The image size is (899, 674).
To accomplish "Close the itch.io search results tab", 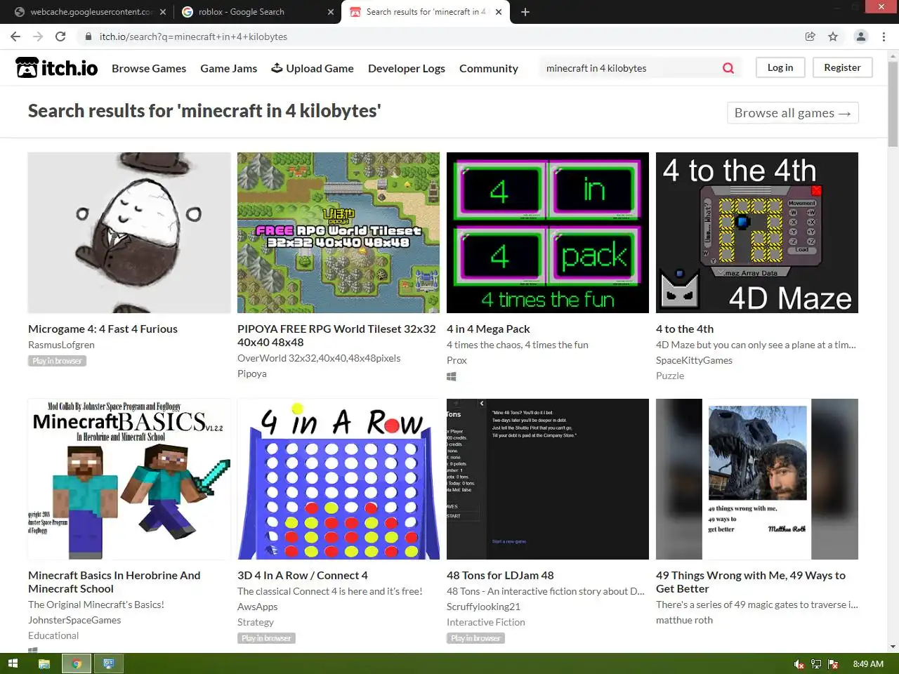I will point(499,12).
